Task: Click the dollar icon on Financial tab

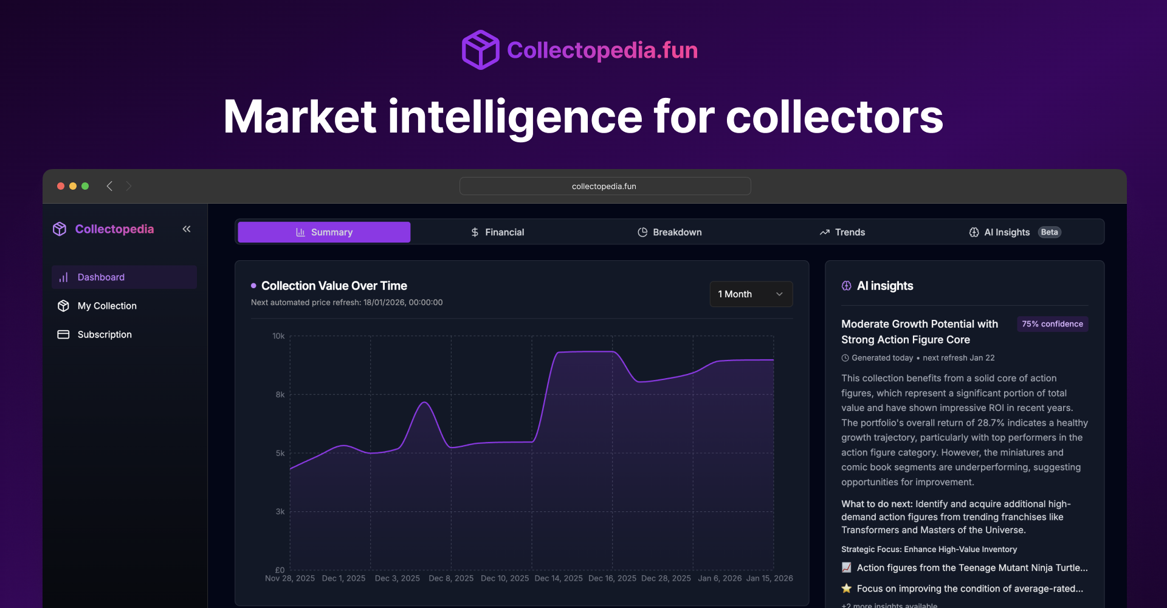Action: click(475, 232)
